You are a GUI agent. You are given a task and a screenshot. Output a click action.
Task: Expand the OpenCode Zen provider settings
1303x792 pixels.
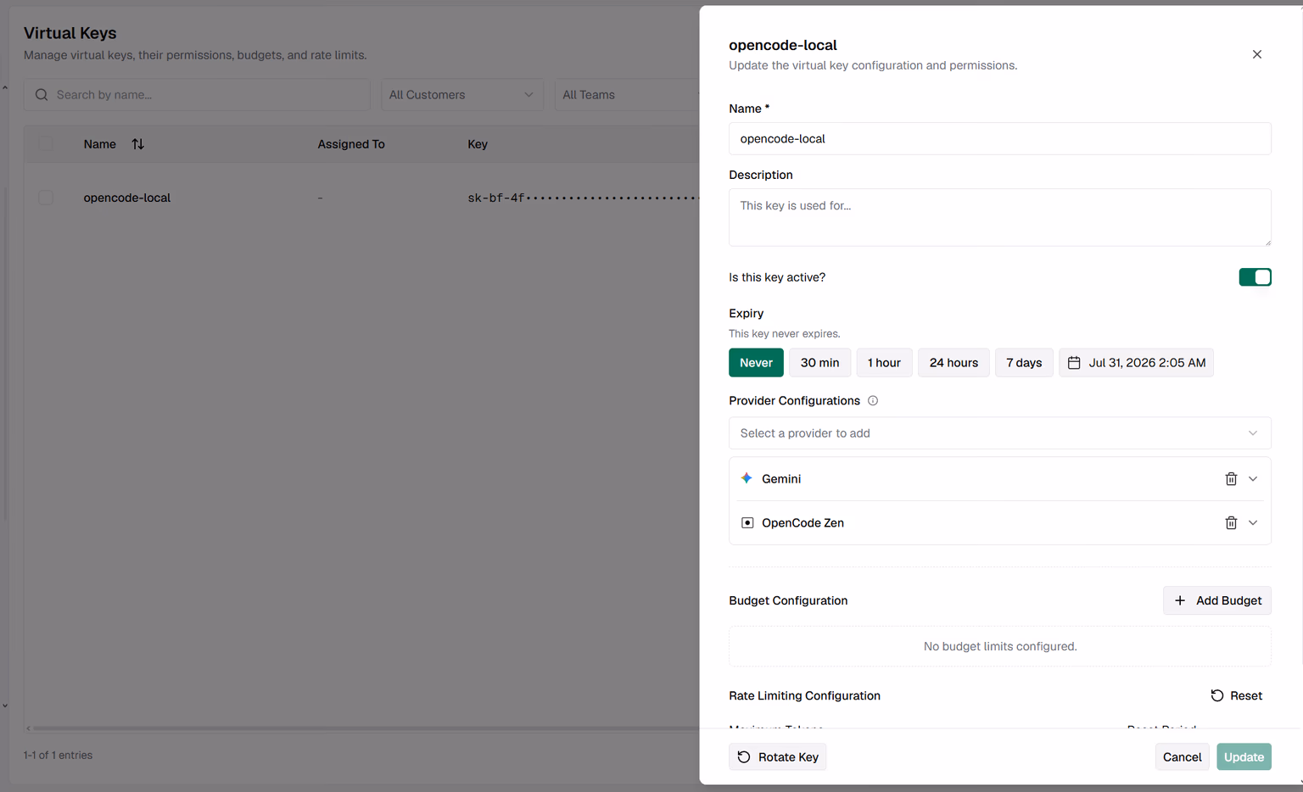[1253, 523]
